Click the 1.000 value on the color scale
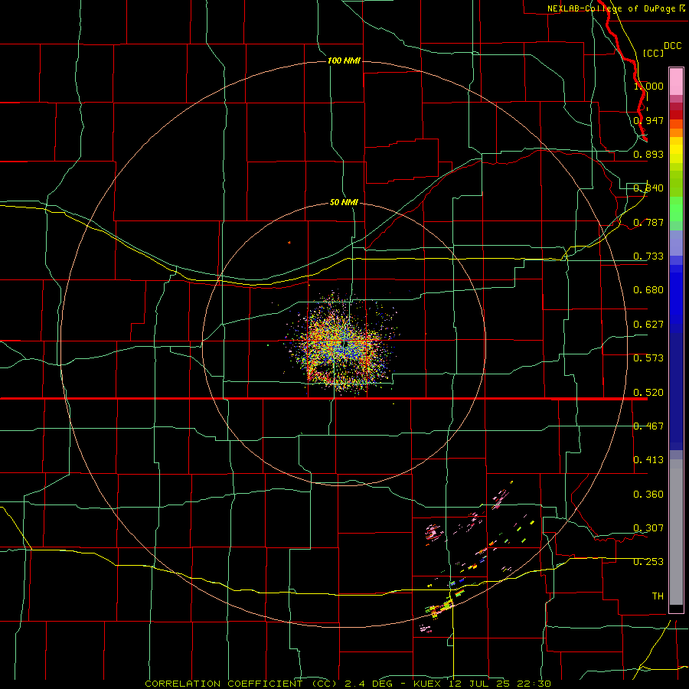Image resolution: width=689 pixels, height=689 pixels. 648,86
